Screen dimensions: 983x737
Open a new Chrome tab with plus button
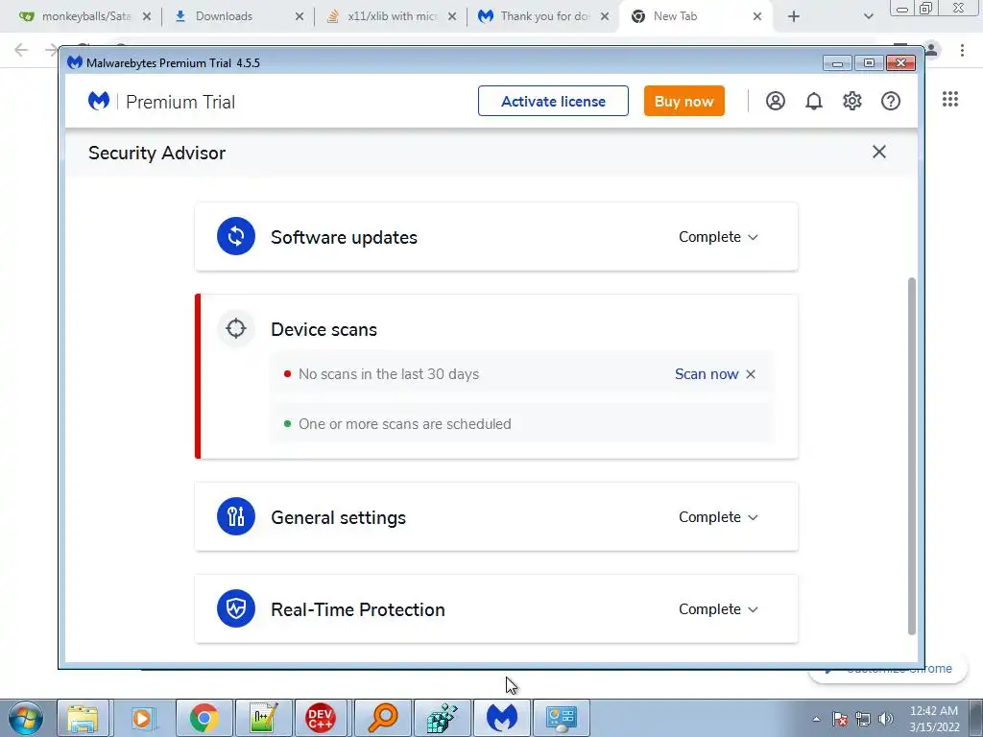(x=794, y=16)
